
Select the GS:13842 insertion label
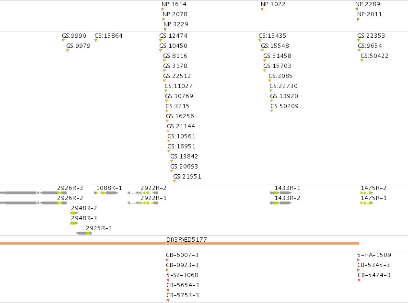pyautogui.click(x=184, y=157)
